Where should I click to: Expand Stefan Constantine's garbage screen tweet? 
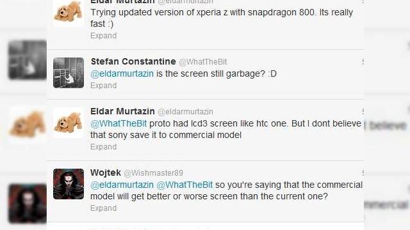point(104,86)
